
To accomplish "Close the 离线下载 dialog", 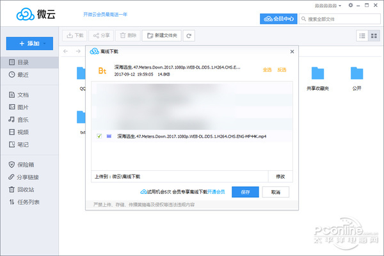I will coord(292,52).
